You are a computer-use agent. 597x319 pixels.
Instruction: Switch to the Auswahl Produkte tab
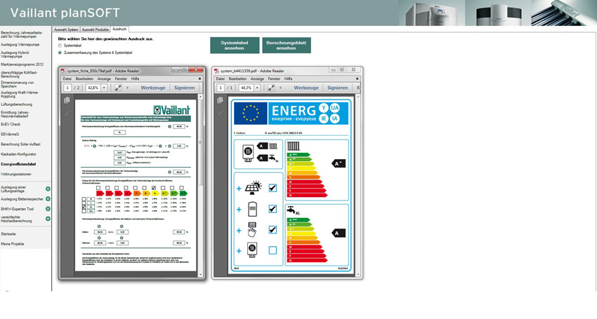pos(96,29)
